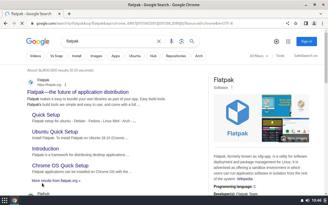
Task: Open the Wikipedia link in the knowledge panel
Action: click(x=245, y=179)
